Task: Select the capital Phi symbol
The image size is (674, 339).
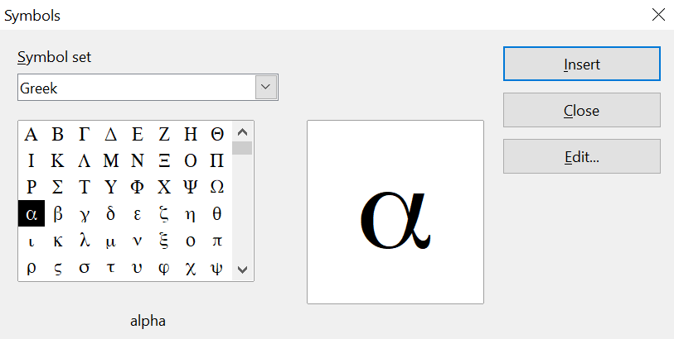Action: pyautogui.click(x=137, y=187)
